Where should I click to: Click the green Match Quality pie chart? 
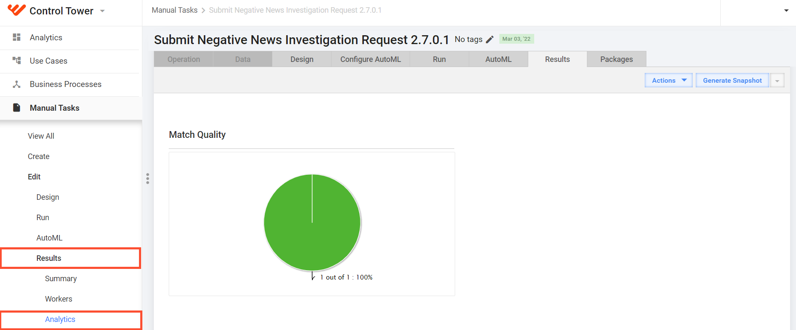pos(312,222)
